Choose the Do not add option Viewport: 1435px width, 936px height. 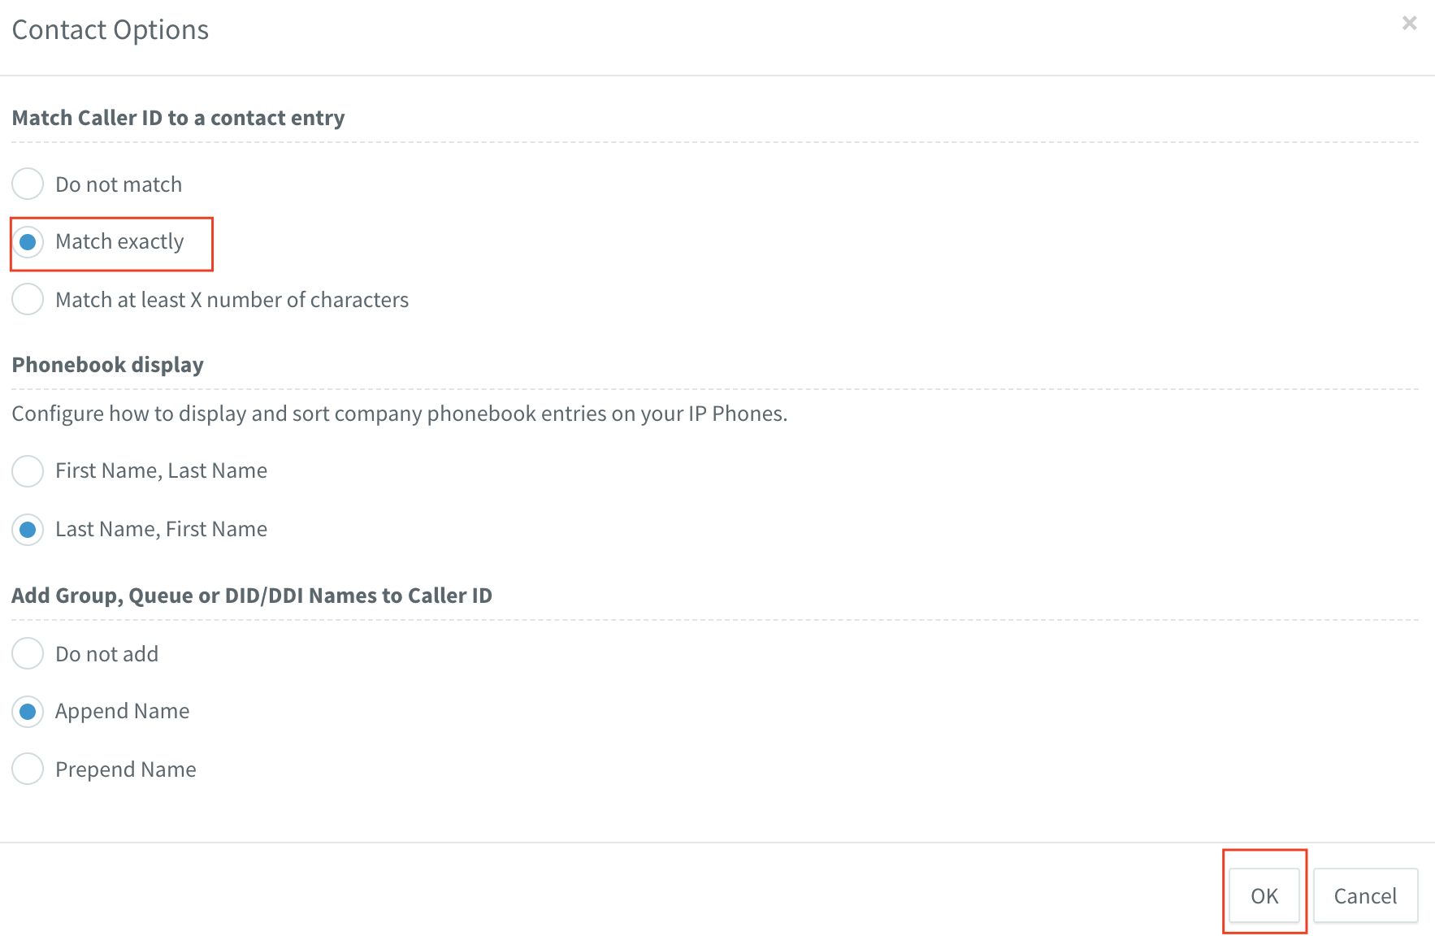28,653
